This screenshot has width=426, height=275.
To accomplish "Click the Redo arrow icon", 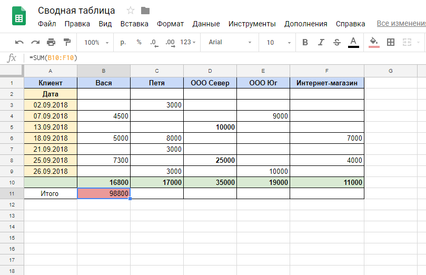I will (x=35, y=42).
